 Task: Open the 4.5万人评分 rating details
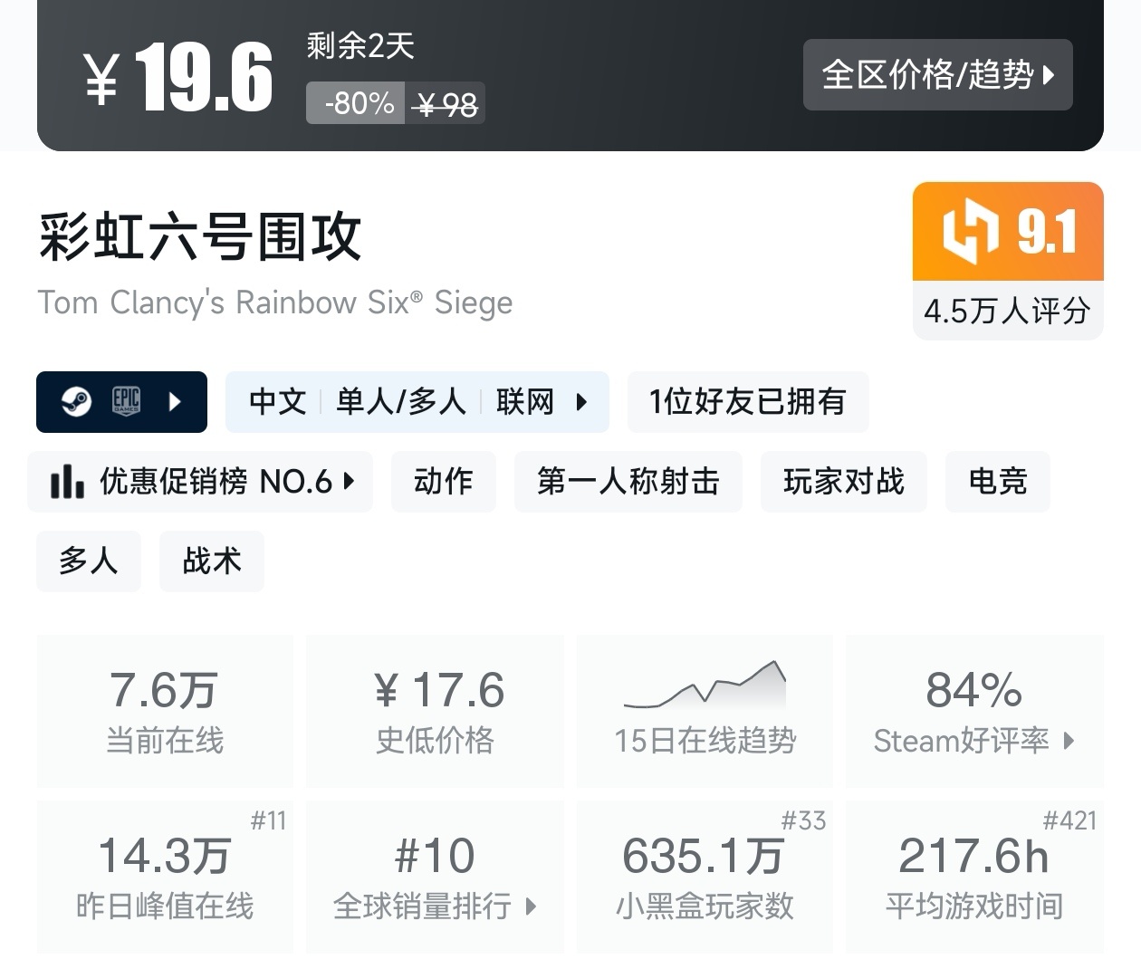coord(1007,311)
